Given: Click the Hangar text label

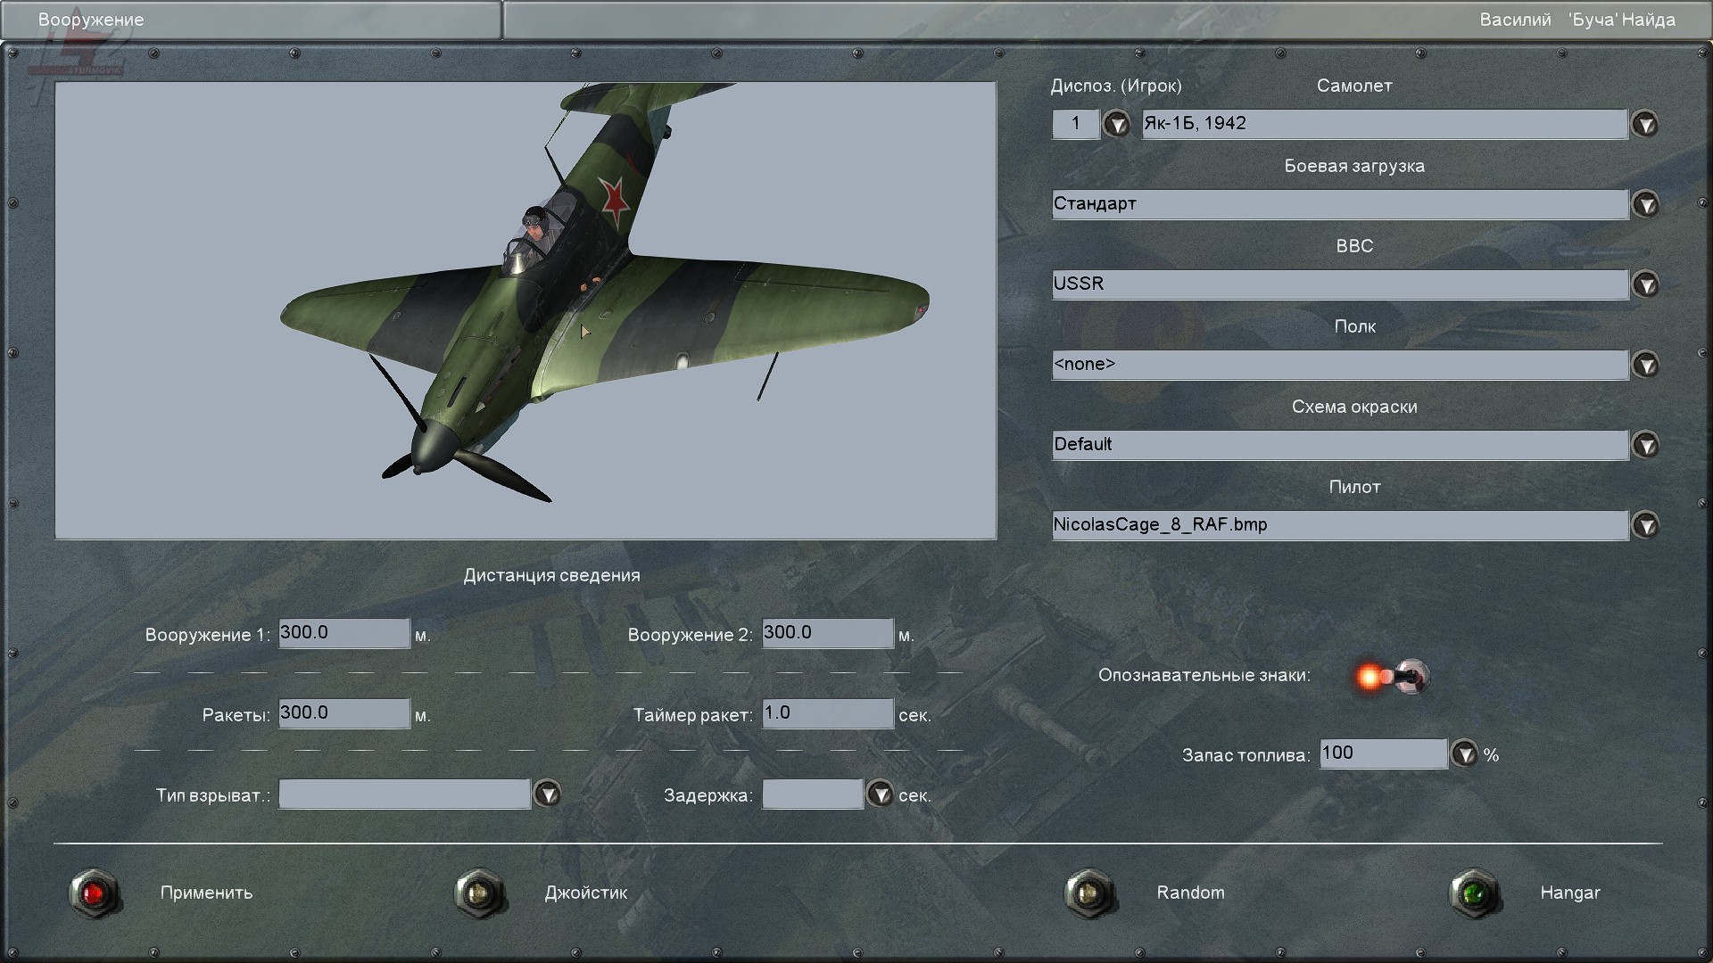Looking at the screenshot, I should coord(1569,893).
